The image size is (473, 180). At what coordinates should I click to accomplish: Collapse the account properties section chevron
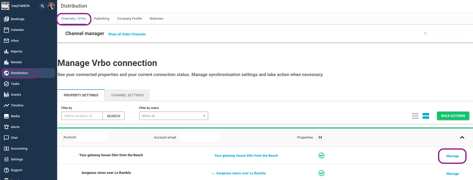pyautogui.click(x=462, y=137)
